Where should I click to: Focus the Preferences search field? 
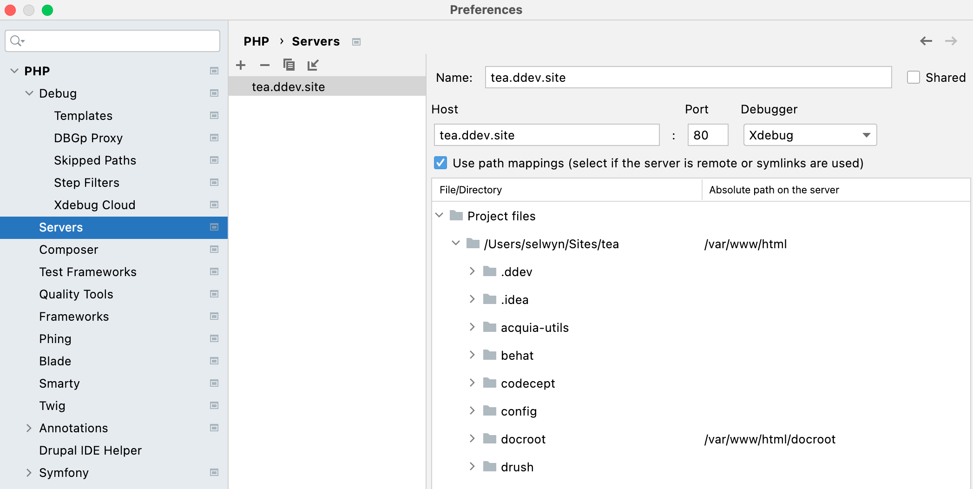[x=112, y=41]
